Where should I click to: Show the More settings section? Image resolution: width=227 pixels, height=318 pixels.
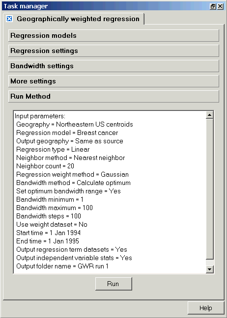[113, 81]
